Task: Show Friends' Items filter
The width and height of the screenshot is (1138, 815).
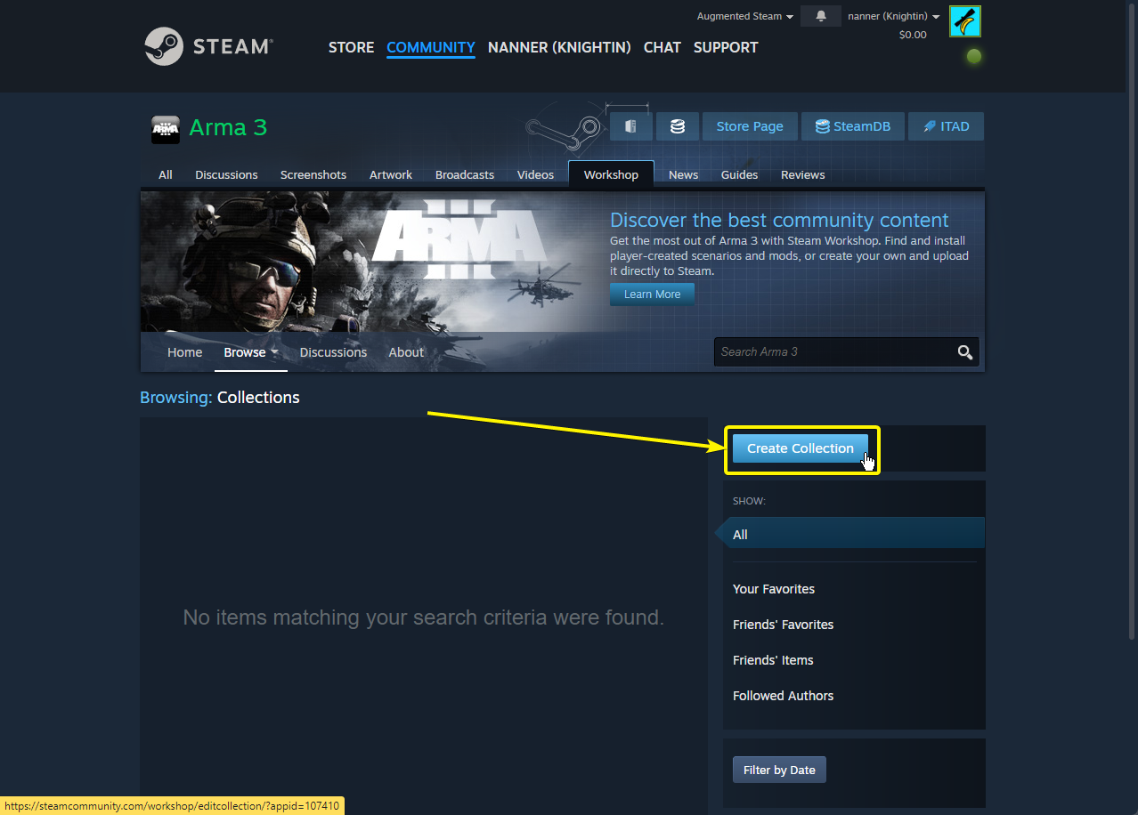Action: coord(773,660)
